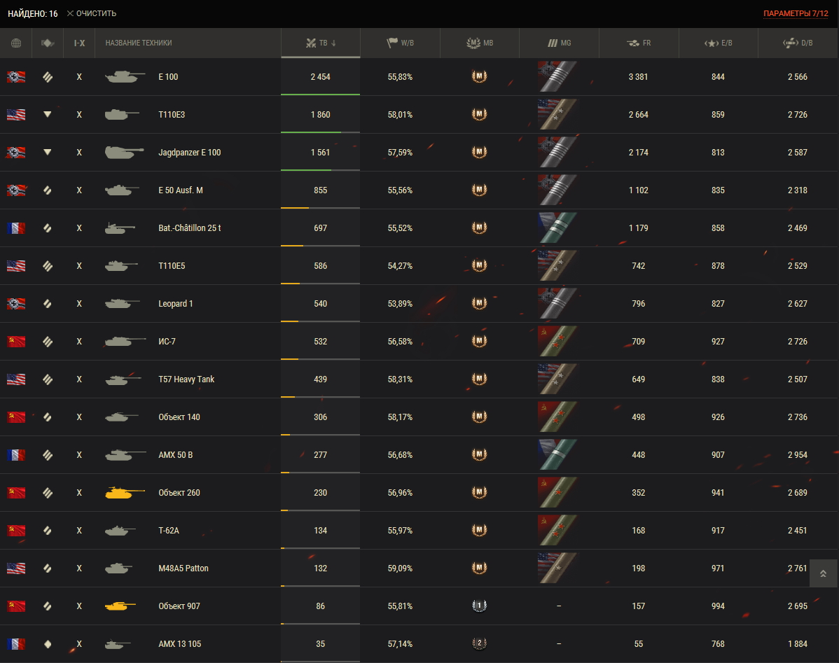Sort by M/B mastery column header
This screenshot has height=663, width=839.
[x=480, y=43]
